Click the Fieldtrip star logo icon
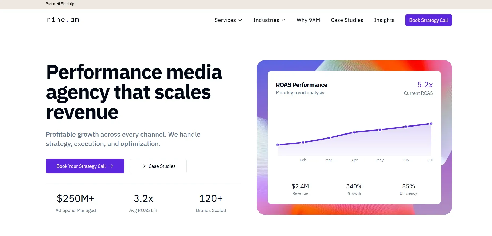The width and height of the screenshot is (492, 236). (x=59, y=4)
